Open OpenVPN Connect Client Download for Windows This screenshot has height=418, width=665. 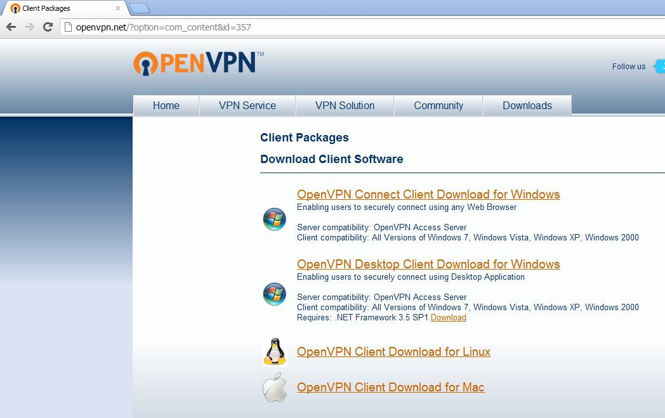coord(428,194)
